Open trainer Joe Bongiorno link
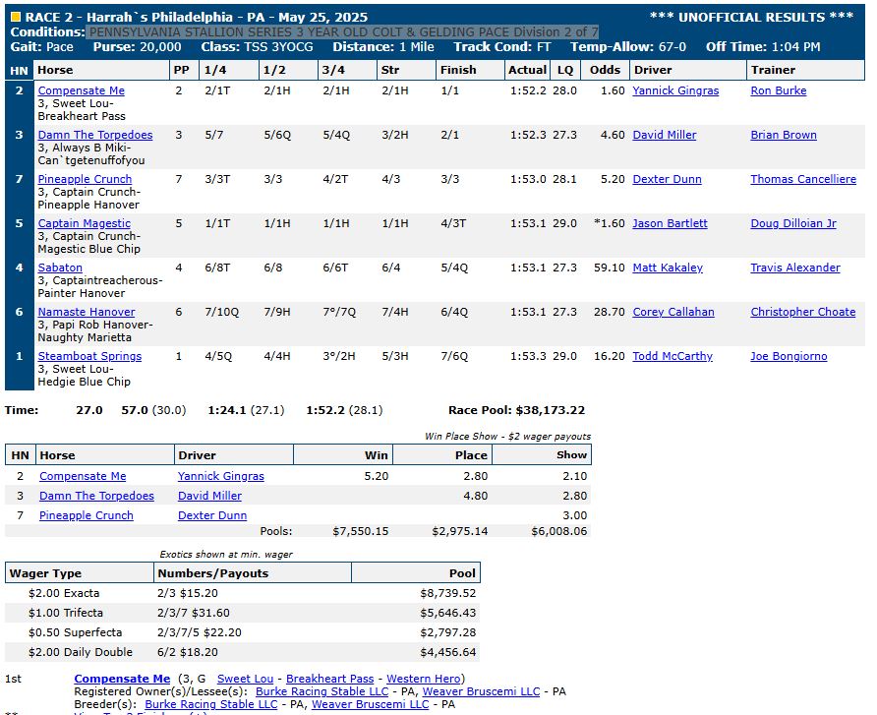The height and width of the screenshot is (715, 877). 789,356
